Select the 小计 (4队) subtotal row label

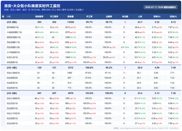pyautogui.click(x=12, y=68)
